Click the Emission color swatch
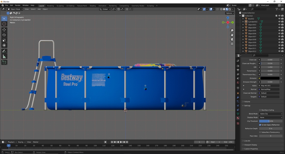Image resolution: width=285 pixels, height=154 pixels. tap(271, 78)
